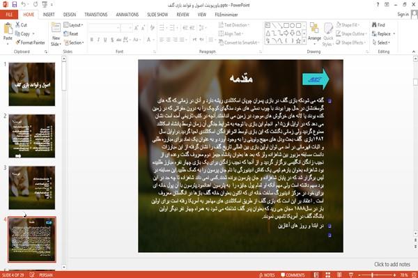Open the FILE tab
Screen dimensions: 418x278
[x=9, y=15]
